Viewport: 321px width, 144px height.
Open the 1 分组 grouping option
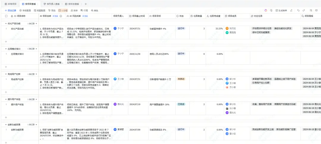tap(63, 10)
